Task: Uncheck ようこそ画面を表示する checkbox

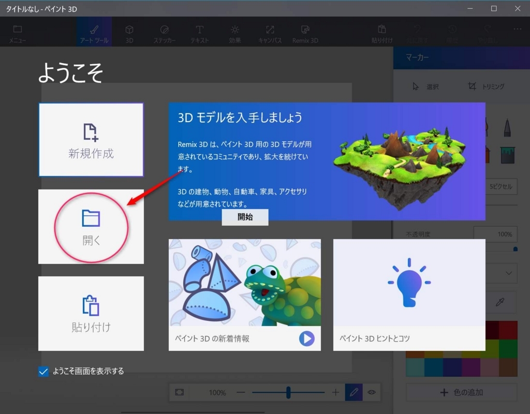Action: 43,372
